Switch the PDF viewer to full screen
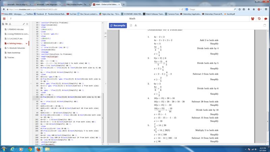Screen dimensions: 270x152 [x=265, y=26]
